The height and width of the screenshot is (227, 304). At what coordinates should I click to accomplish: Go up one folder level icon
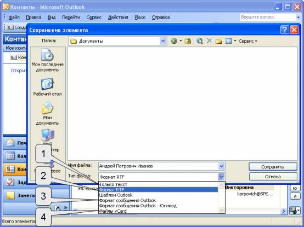pyautogui.click(x=188, y=41)
